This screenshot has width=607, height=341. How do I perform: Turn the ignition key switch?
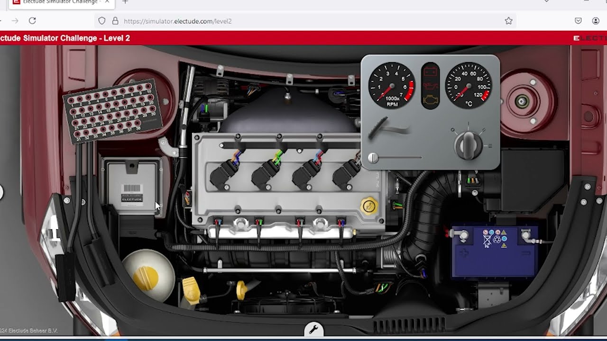point(469,145)
